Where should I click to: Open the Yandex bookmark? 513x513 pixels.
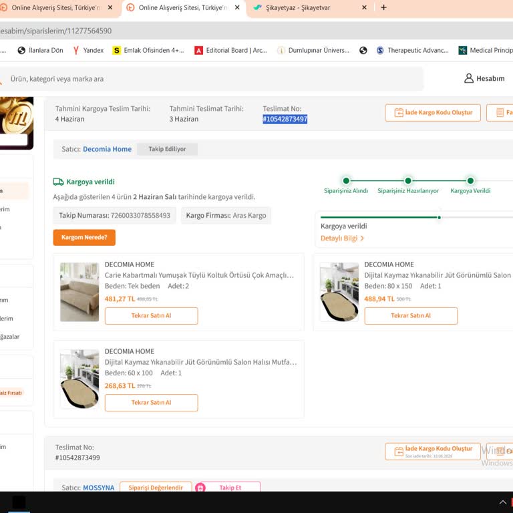point(88,50)
